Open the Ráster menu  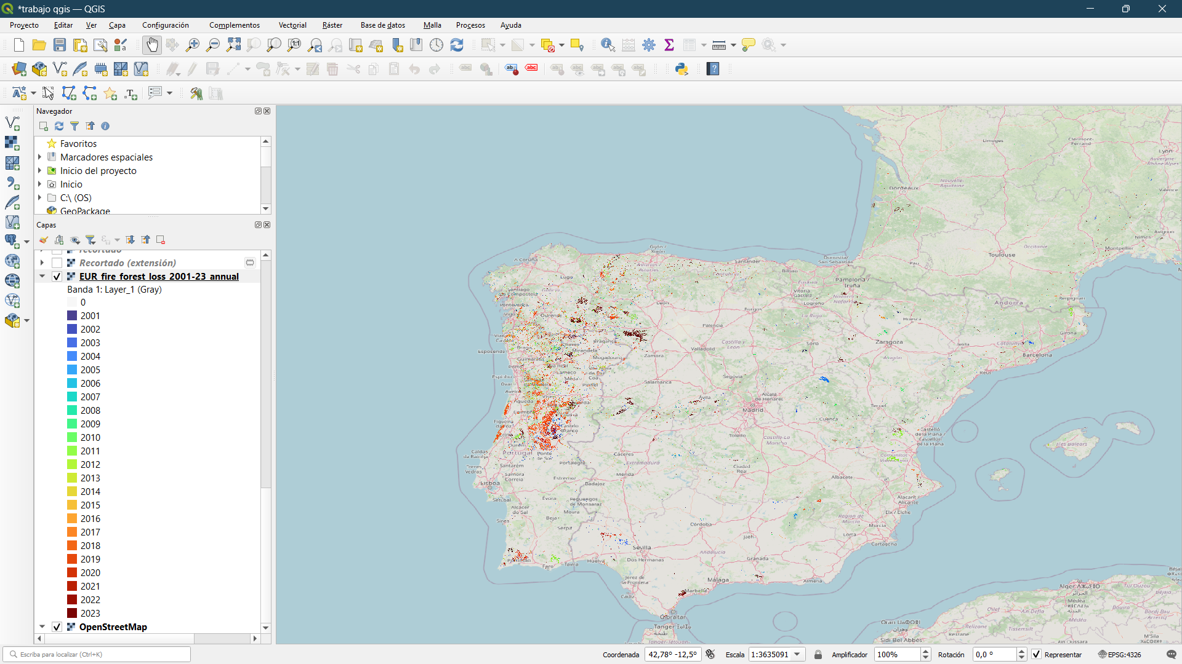pos(332,25)
